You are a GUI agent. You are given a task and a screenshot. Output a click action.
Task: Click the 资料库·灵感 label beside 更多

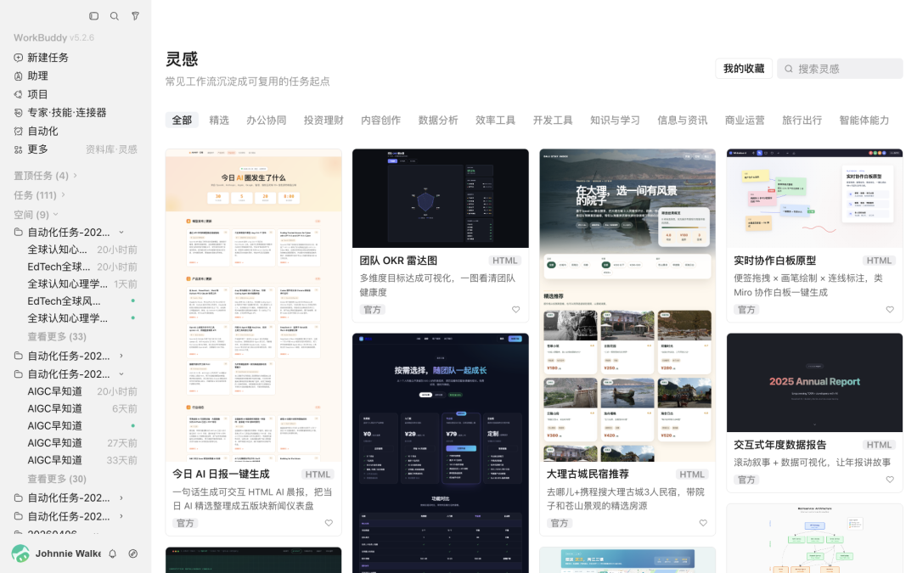click(x=111, y=149)
